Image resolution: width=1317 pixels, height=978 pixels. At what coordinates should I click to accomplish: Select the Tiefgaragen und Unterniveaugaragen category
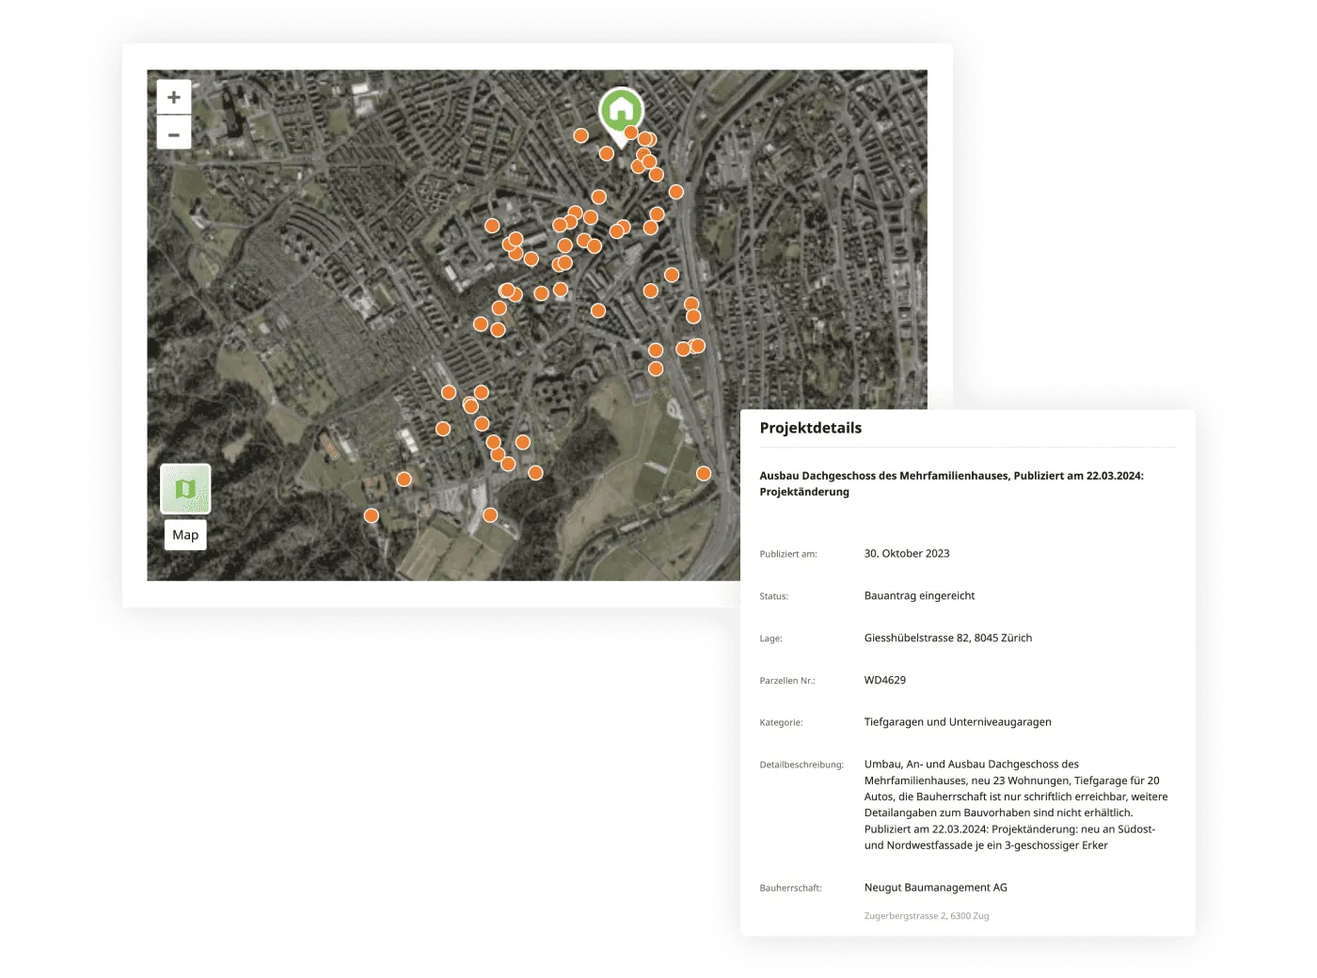[958, 721]
